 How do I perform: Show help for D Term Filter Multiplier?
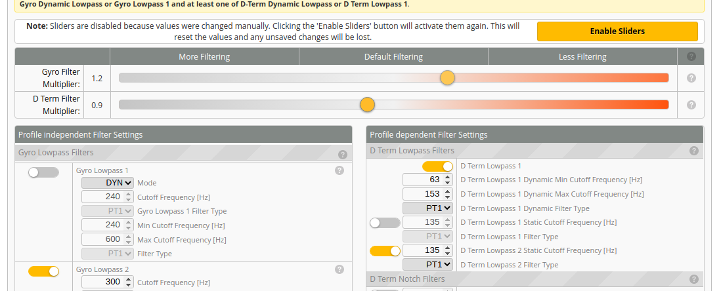691,105
